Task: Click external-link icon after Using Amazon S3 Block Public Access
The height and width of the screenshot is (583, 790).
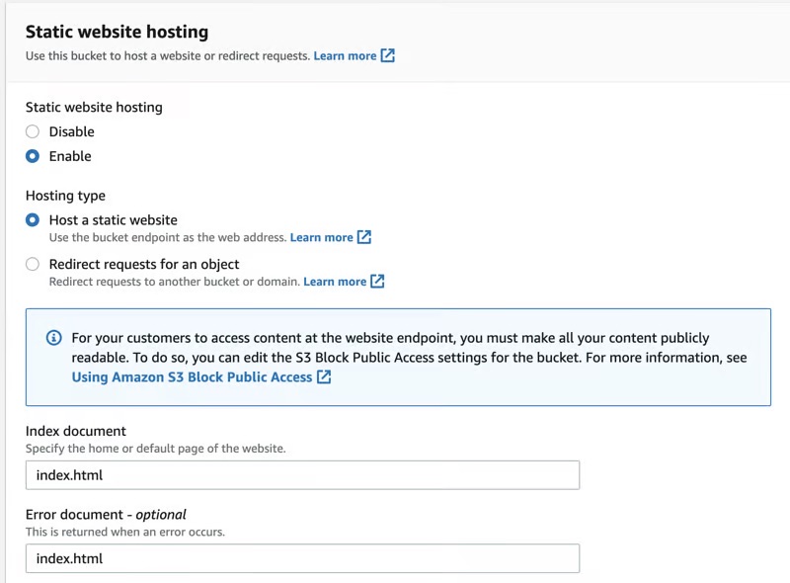Action: click(324, 376)
